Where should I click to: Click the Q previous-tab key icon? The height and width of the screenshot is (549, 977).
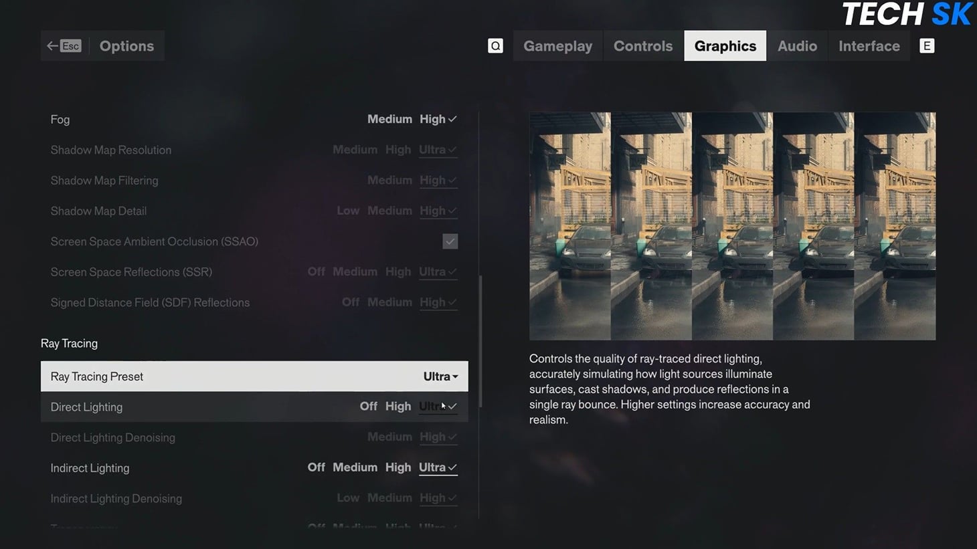(x=495, y=45)
